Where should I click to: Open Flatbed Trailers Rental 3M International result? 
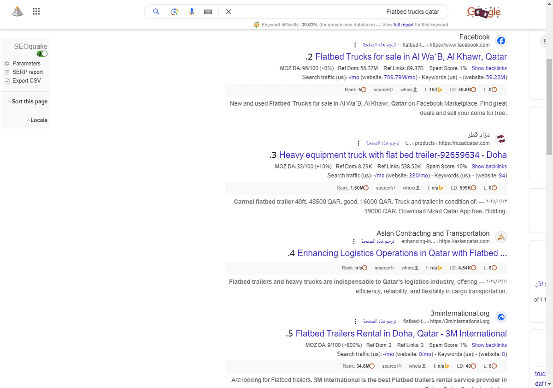[x=401, y=334]
